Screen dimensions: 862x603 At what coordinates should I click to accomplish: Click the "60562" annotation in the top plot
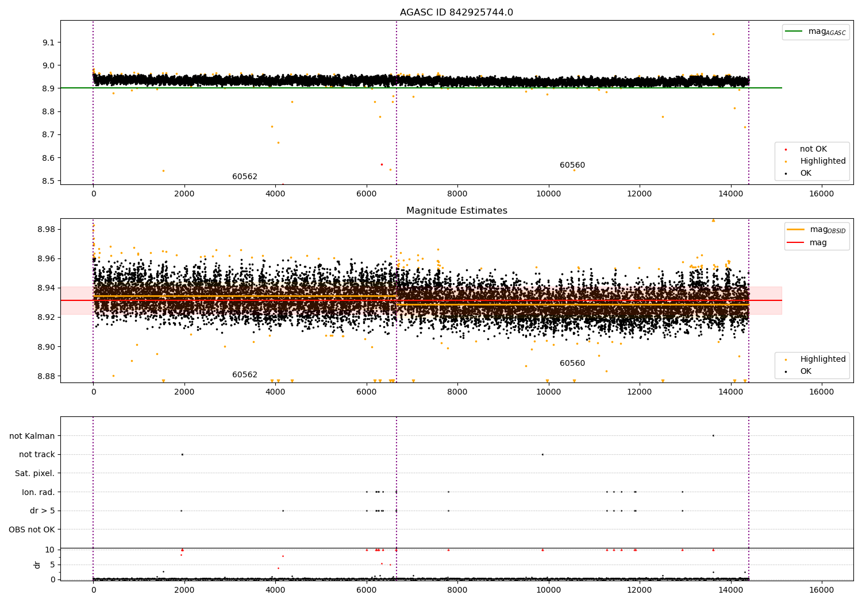245,177
